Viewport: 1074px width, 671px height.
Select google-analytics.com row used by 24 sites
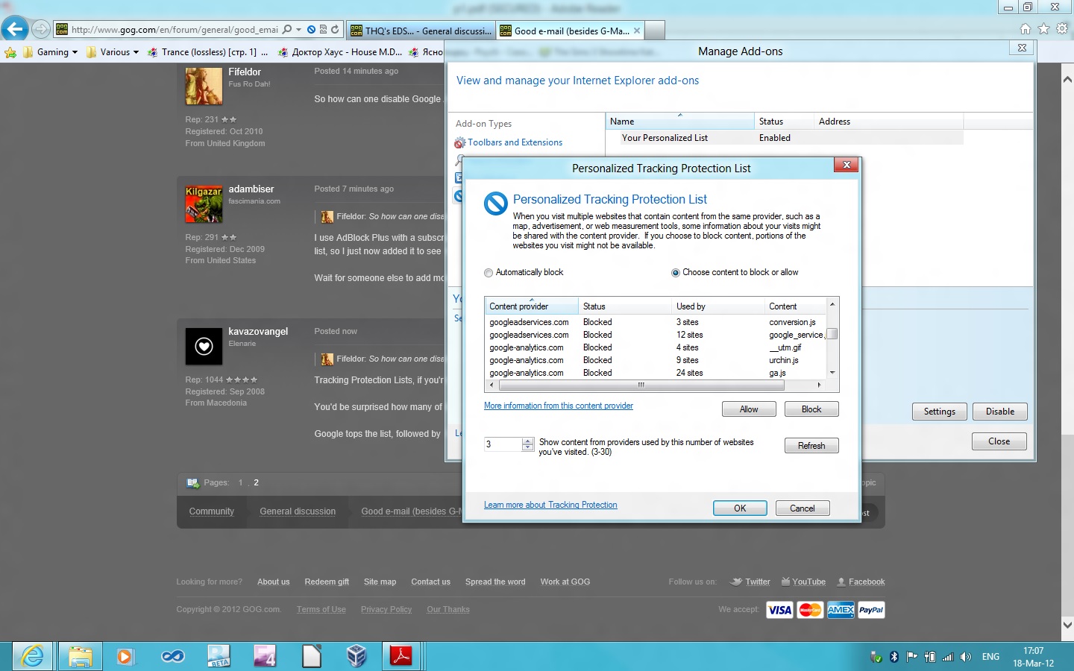pyautogui.click(x=655, y=373)
